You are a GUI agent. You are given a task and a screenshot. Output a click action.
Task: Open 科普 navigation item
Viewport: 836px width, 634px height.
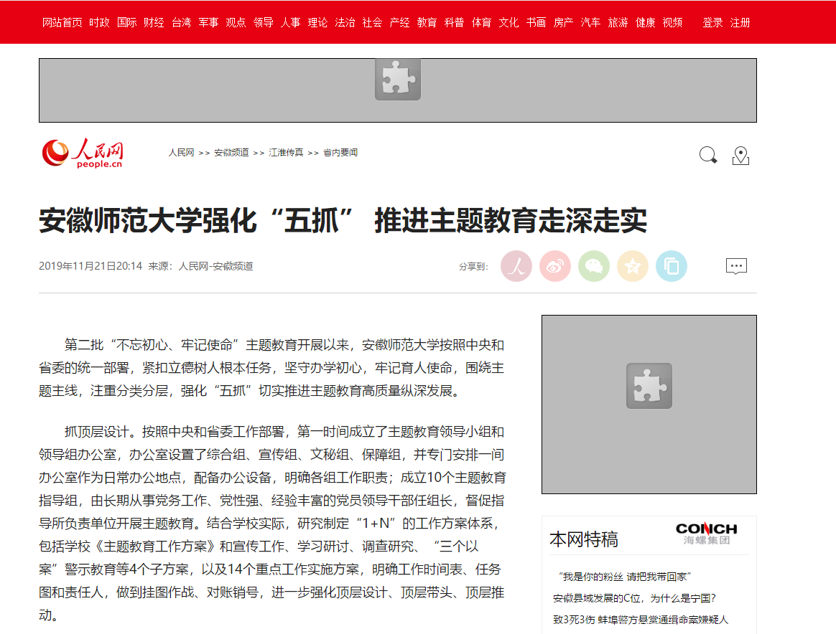click(x=454, y=22)
